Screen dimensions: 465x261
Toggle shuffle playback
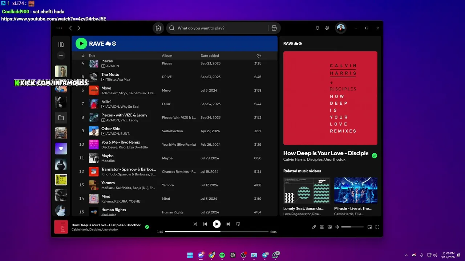[195, 224]
